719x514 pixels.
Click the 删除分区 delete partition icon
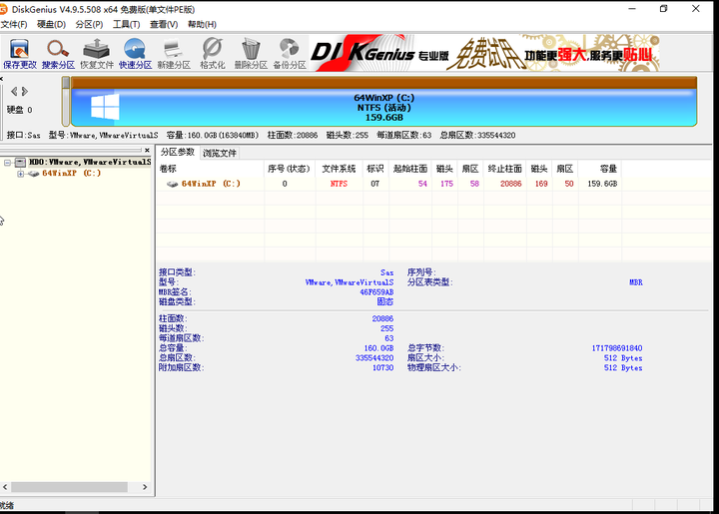tap(251, 54)
